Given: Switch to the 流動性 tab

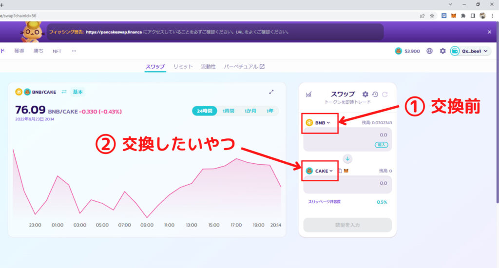Looking at the screenshot, I should tap(209, 67).
